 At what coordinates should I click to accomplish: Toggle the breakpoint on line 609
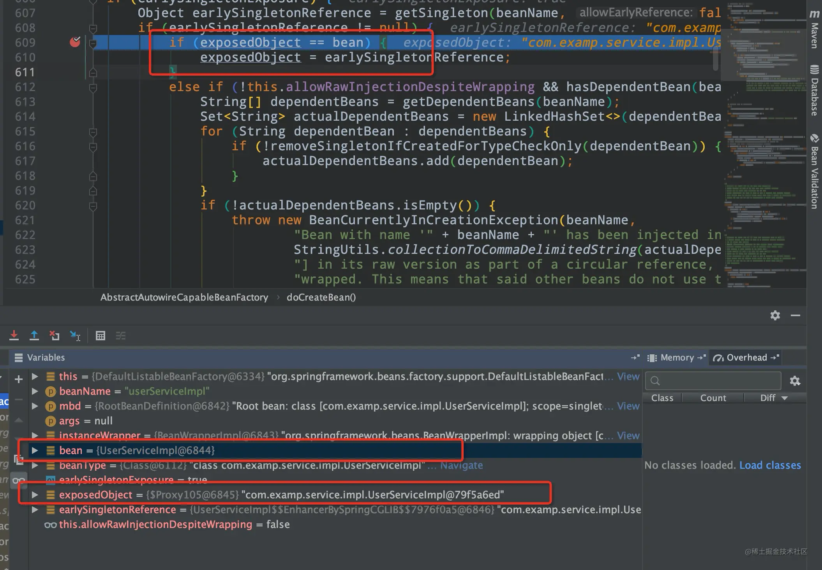(x=75, y=42)
